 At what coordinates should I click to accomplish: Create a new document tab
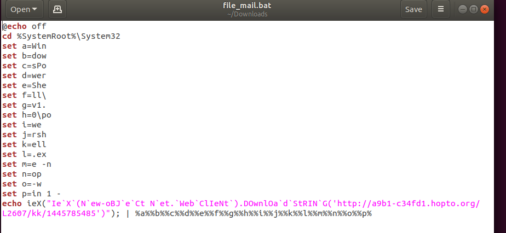[x=58, y=9]
